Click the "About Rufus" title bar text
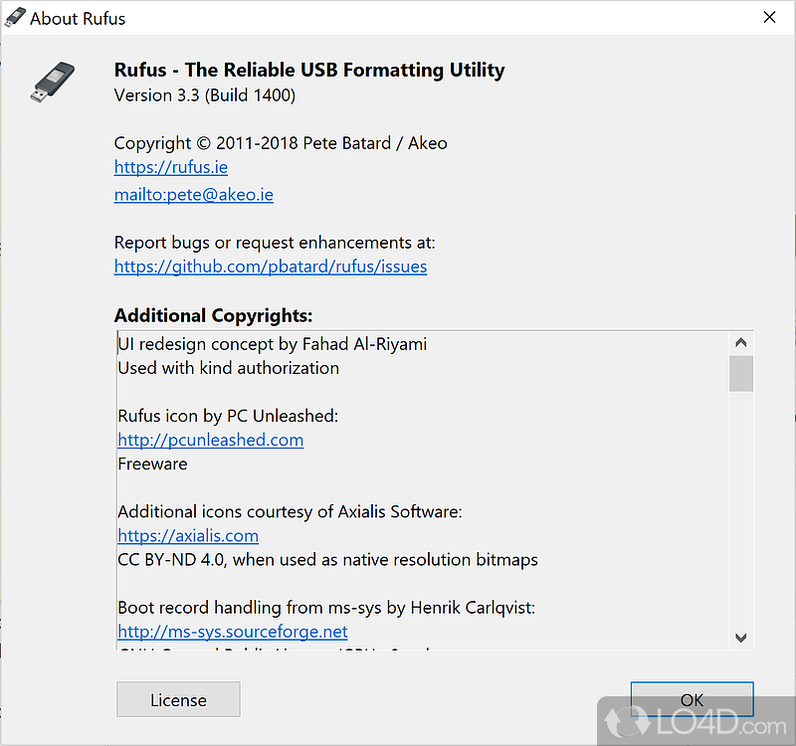The width and height of the screenshot is (796, 746). [x=79, y=18]
